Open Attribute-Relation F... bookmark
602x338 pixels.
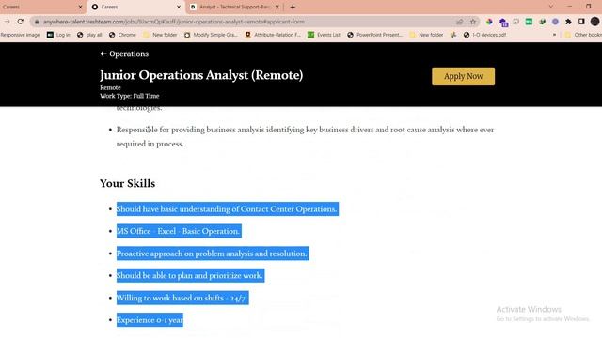(273, 35)
